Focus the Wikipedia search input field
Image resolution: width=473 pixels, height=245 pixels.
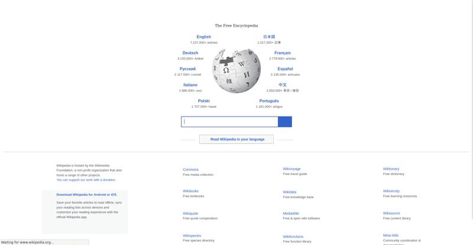229,122
